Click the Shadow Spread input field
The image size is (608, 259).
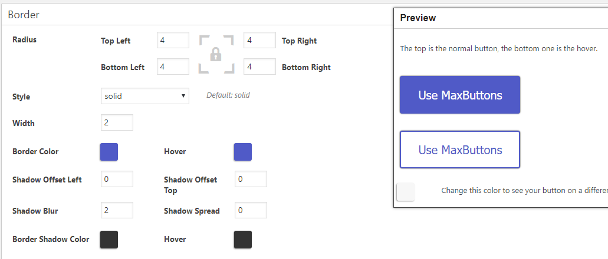(x=251, y=210)
